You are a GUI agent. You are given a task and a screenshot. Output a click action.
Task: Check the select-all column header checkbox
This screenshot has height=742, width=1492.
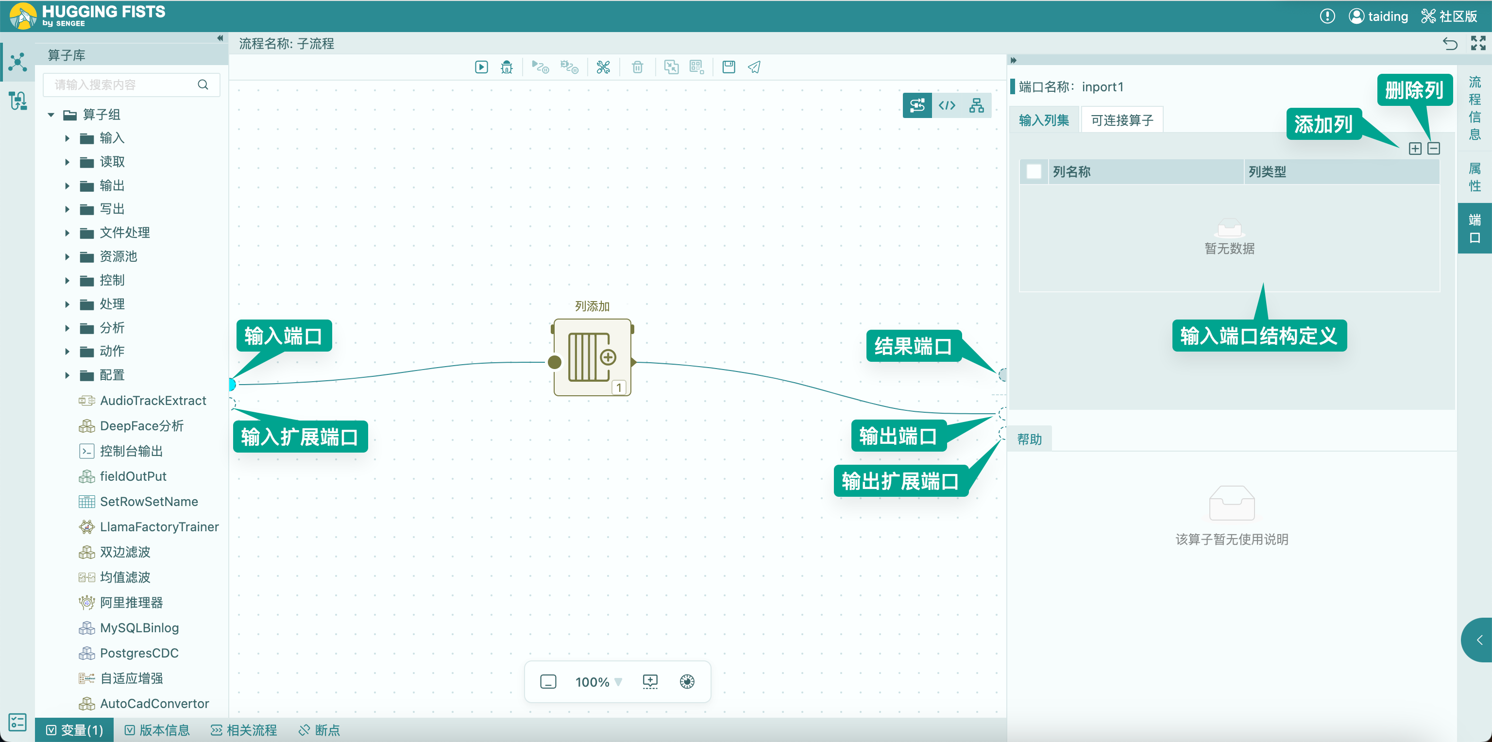tap(1034, 171)
